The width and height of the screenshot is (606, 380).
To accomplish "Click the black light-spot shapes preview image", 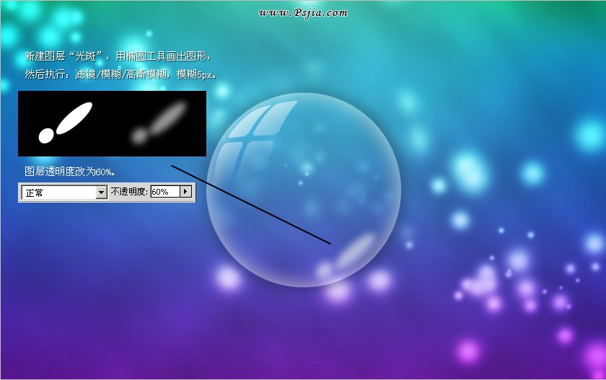I will click(x=112, y=123).
